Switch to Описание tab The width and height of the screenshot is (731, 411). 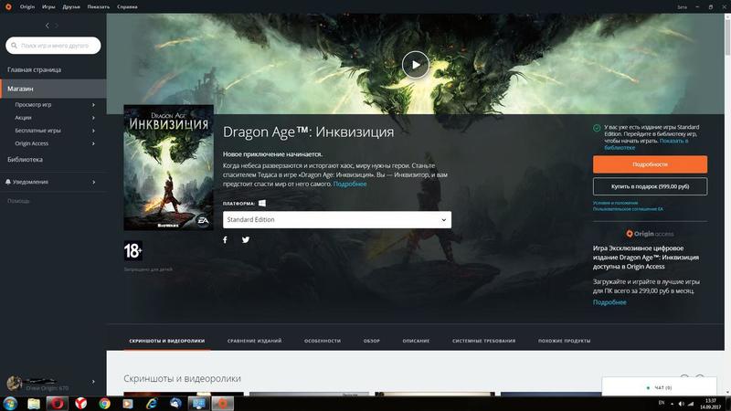[x=416, y=341]
